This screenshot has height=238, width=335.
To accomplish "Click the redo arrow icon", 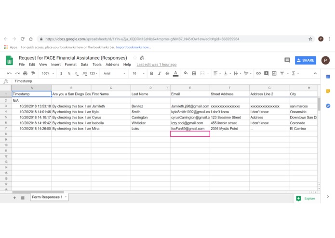I will pos(17,73).
